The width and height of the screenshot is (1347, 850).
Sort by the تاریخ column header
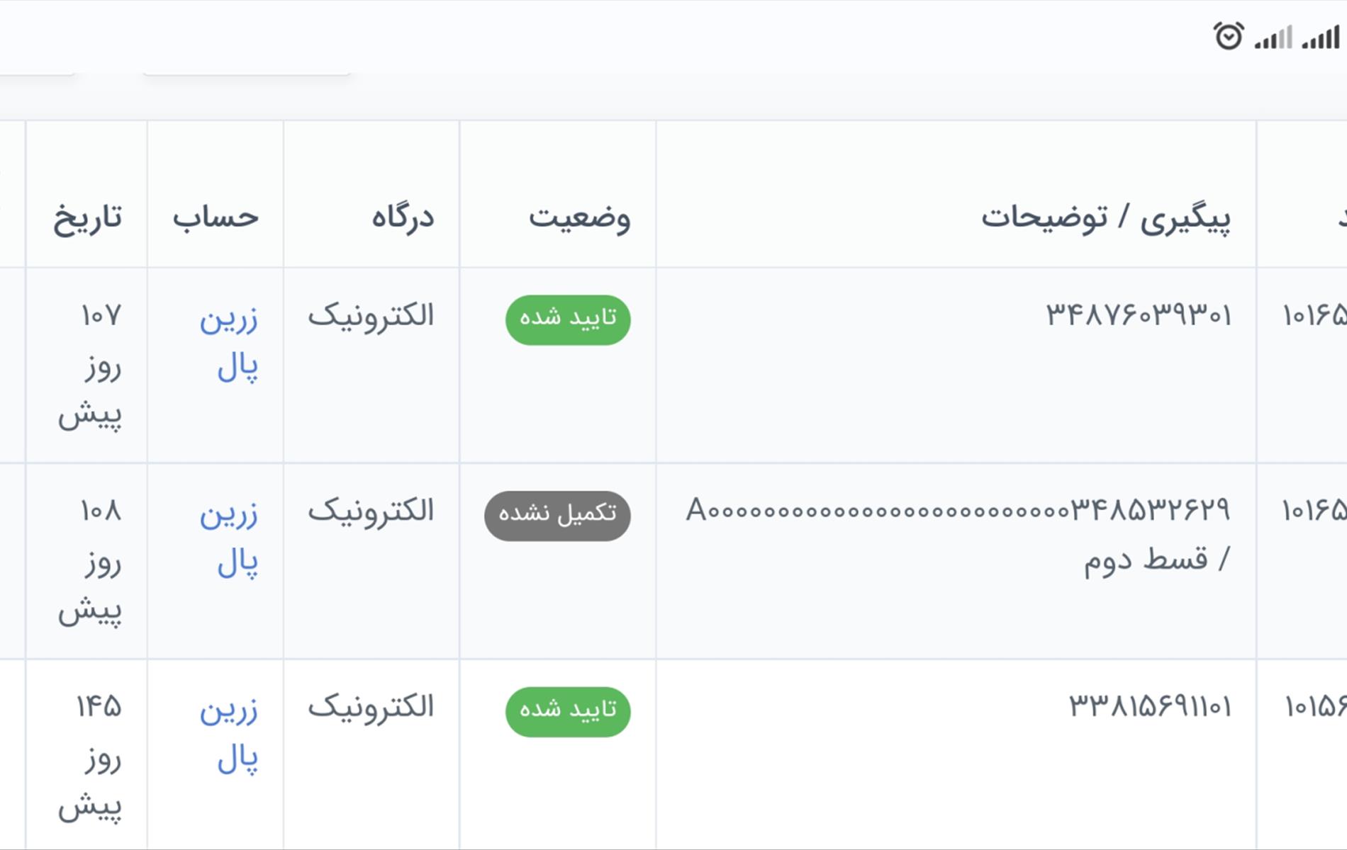click(x=87, y=217)
